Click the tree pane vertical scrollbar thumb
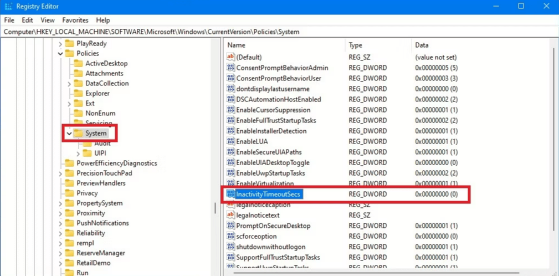The width and height of the screenshot is (559, 276). 216,208
